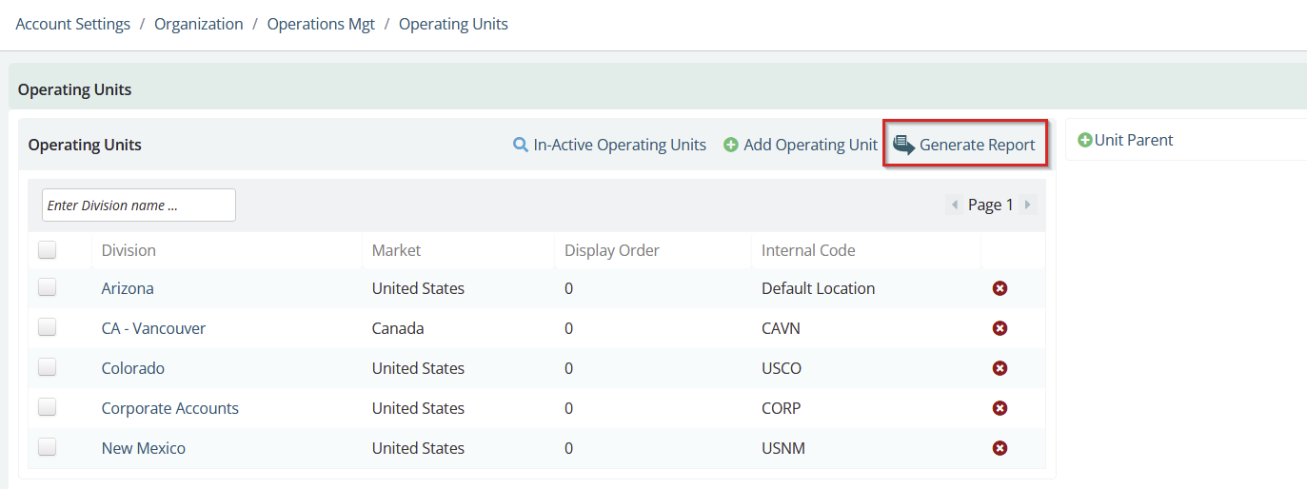Open the Corporate Accounts division link
The width and height of the screenshot is (1307, 489).
170,408
